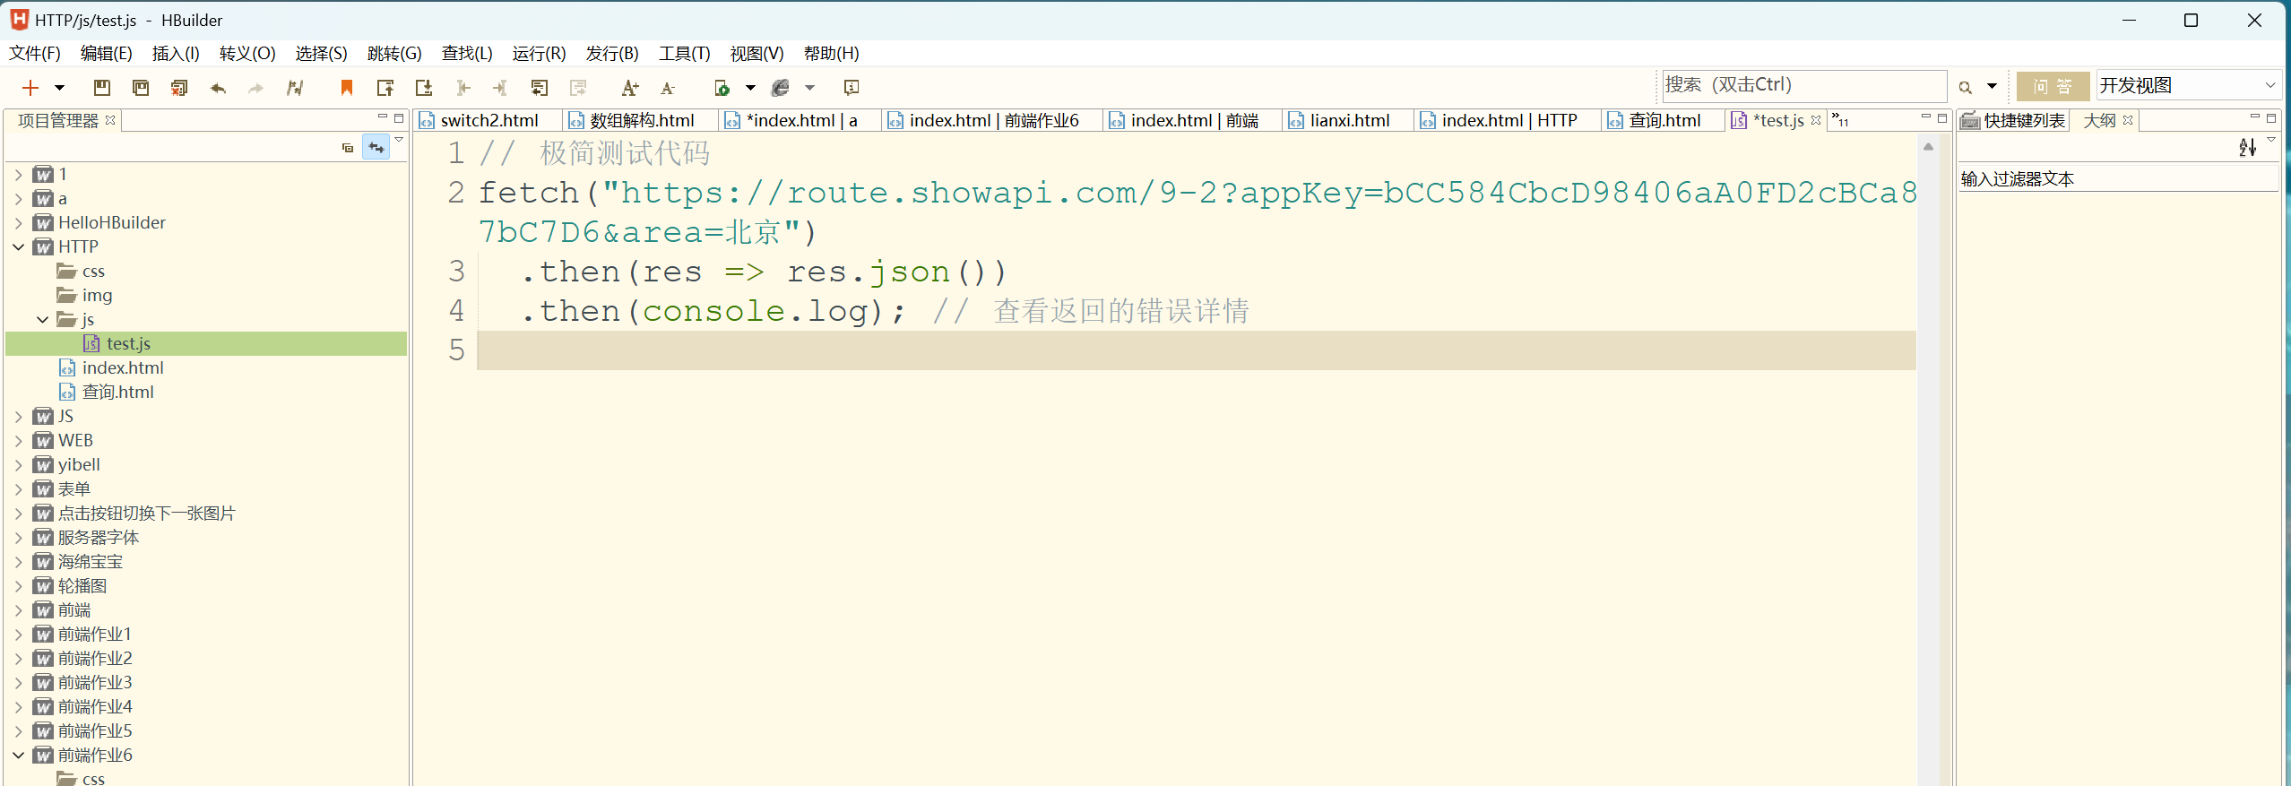Image resolution: width=2291 pixels, height=786 pixels.
Task: Click the word wrap toolbar icon
Action: pos(540,87)
